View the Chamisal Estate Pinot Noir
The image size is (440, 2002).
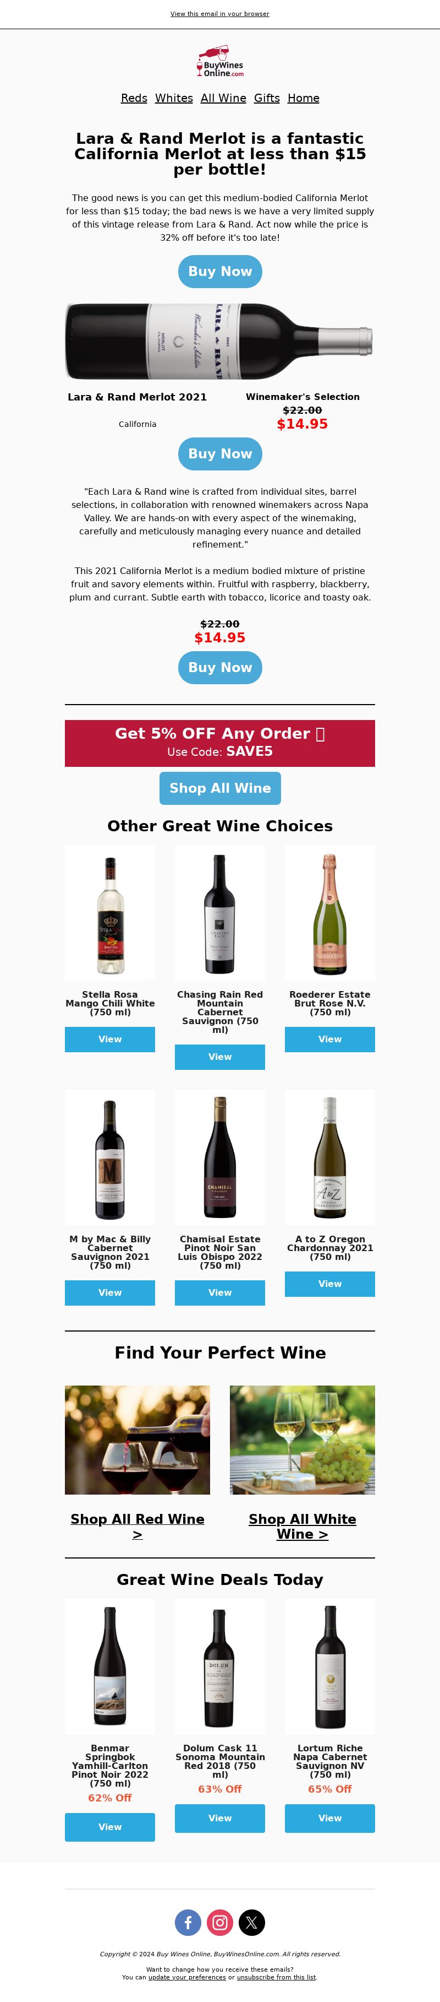pyautogui.click(x=219, y=1292)
